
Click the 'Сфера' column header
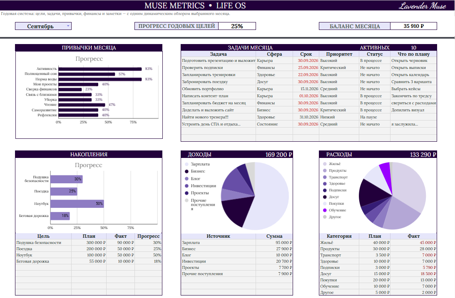click(274, 54)
